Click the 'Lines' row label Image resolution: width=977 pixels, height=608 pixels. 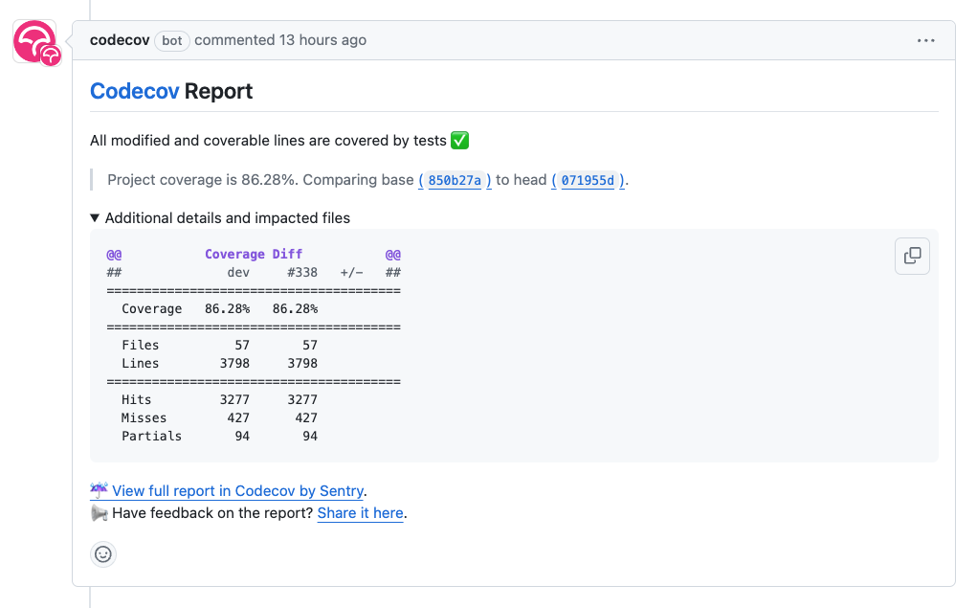[141, 363]
